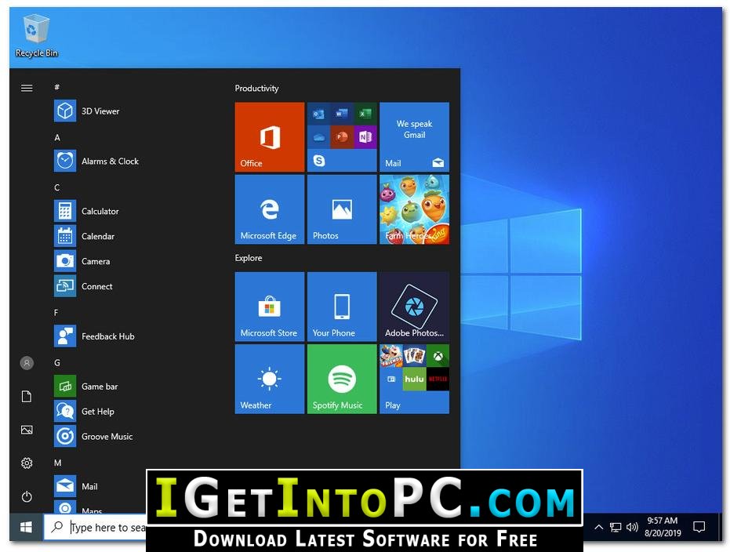Open Pictures from the Start sidebar

[27, 430]
